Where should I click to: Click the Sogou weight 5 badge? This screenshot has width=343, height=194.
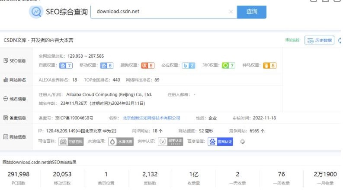tap(147, 66)
